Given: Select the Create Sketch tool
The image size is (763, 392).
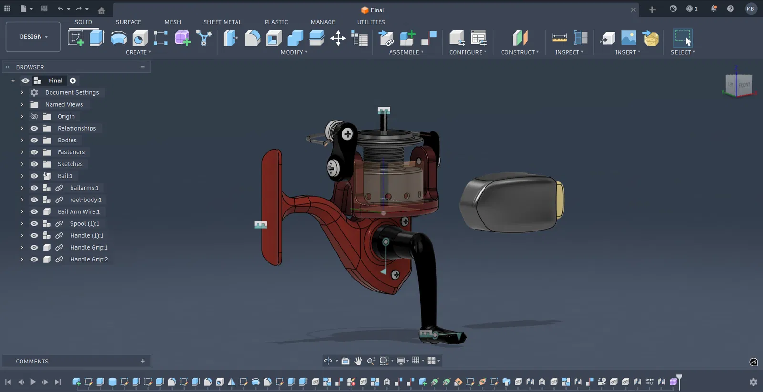Looking at the screenshot, I should 76,38.
